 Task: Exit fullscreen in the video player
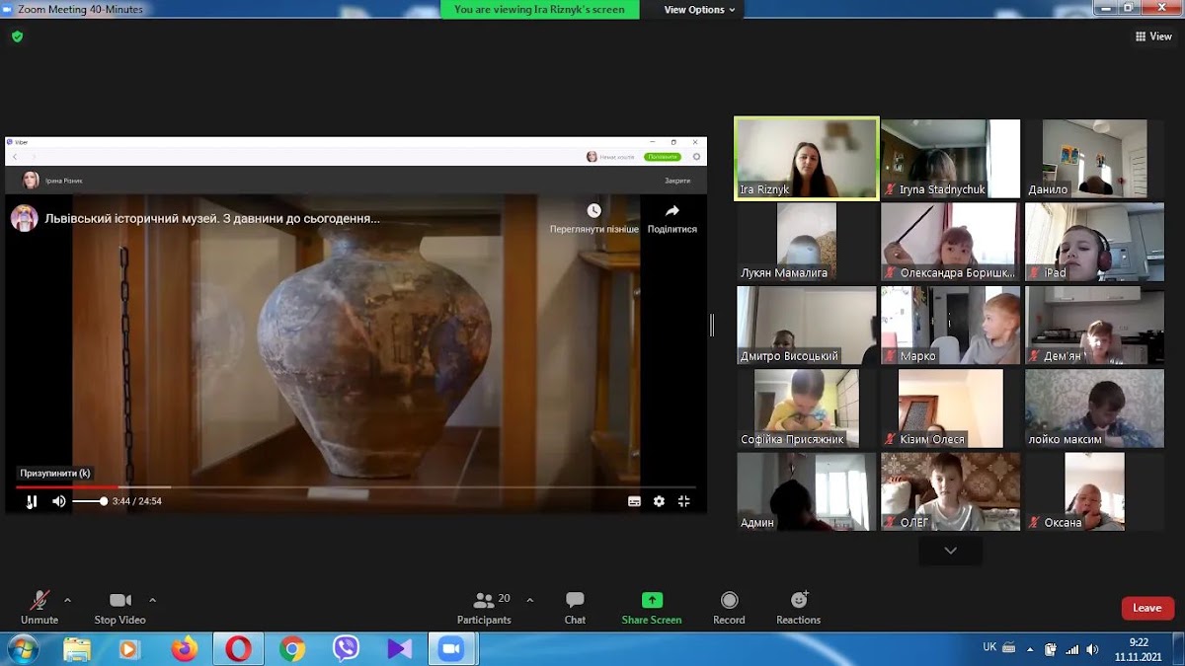tap(683, 501)
